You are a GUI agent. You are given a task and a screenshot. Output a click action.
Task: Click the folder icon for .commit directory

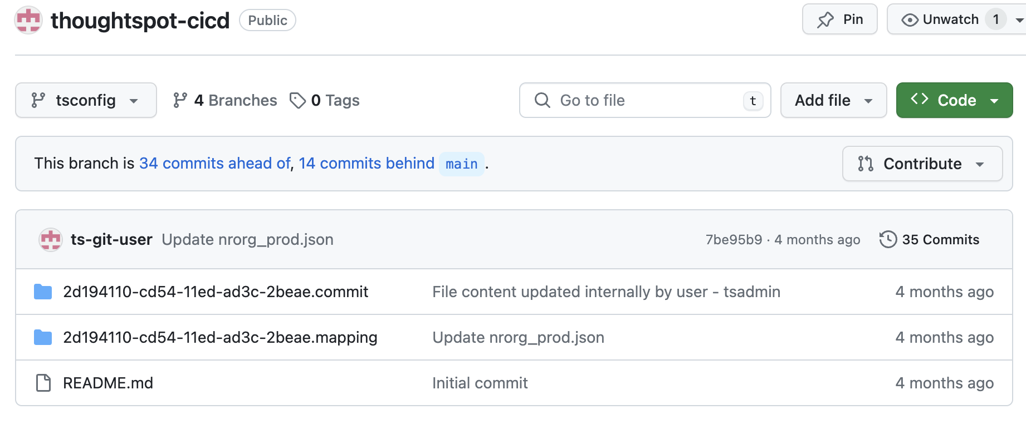click(43, 292)
